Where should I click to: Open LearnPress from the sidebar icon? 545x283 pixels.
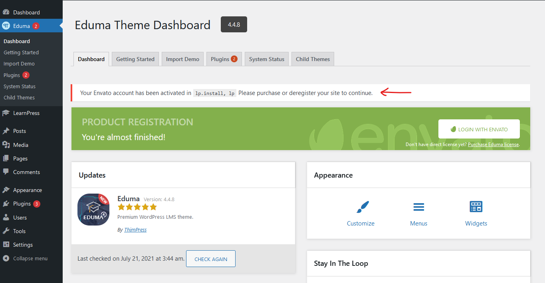click(6, 113)
